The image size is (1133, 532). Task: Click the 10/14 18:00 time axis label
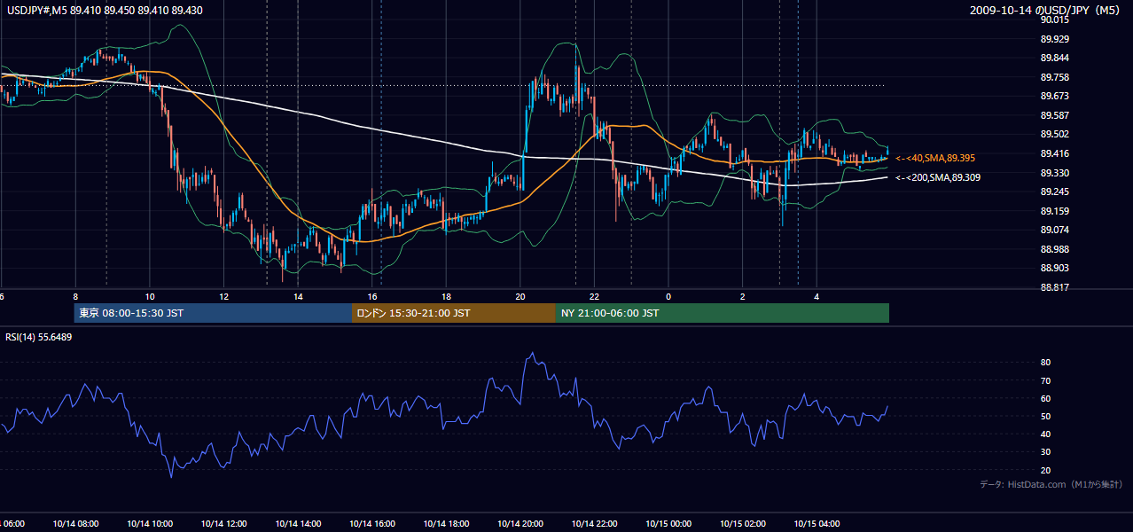click(446, 523)
